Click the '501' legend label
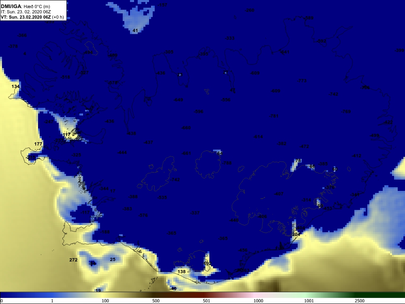Viewport: 405px width, 304px height. pos(207,301)
